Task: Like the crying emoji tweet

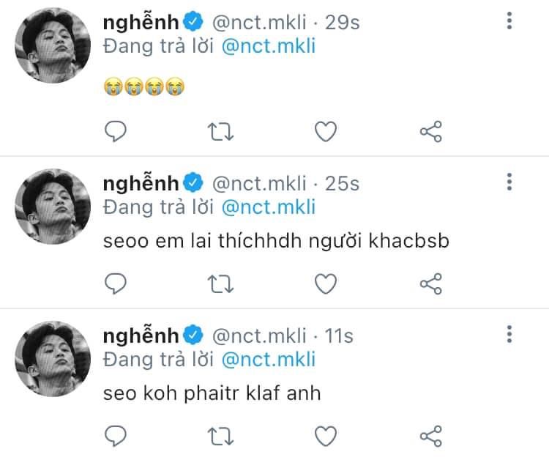Action: click(x=325, y=131)
